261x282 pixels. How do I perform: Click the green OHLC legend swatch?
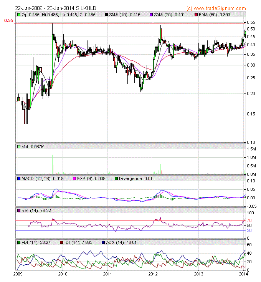[x=18, y=15]
